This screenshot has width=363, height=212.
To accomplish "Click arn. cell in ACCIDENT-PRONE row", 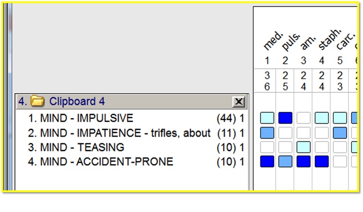I will (x=304, y=162).
